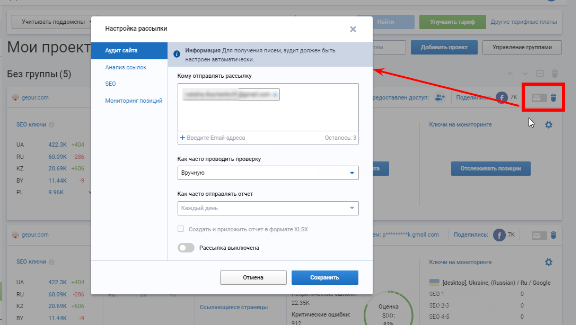
Task: Toggle the Рассылка выключена switch
Action: [x=186, y=248]
